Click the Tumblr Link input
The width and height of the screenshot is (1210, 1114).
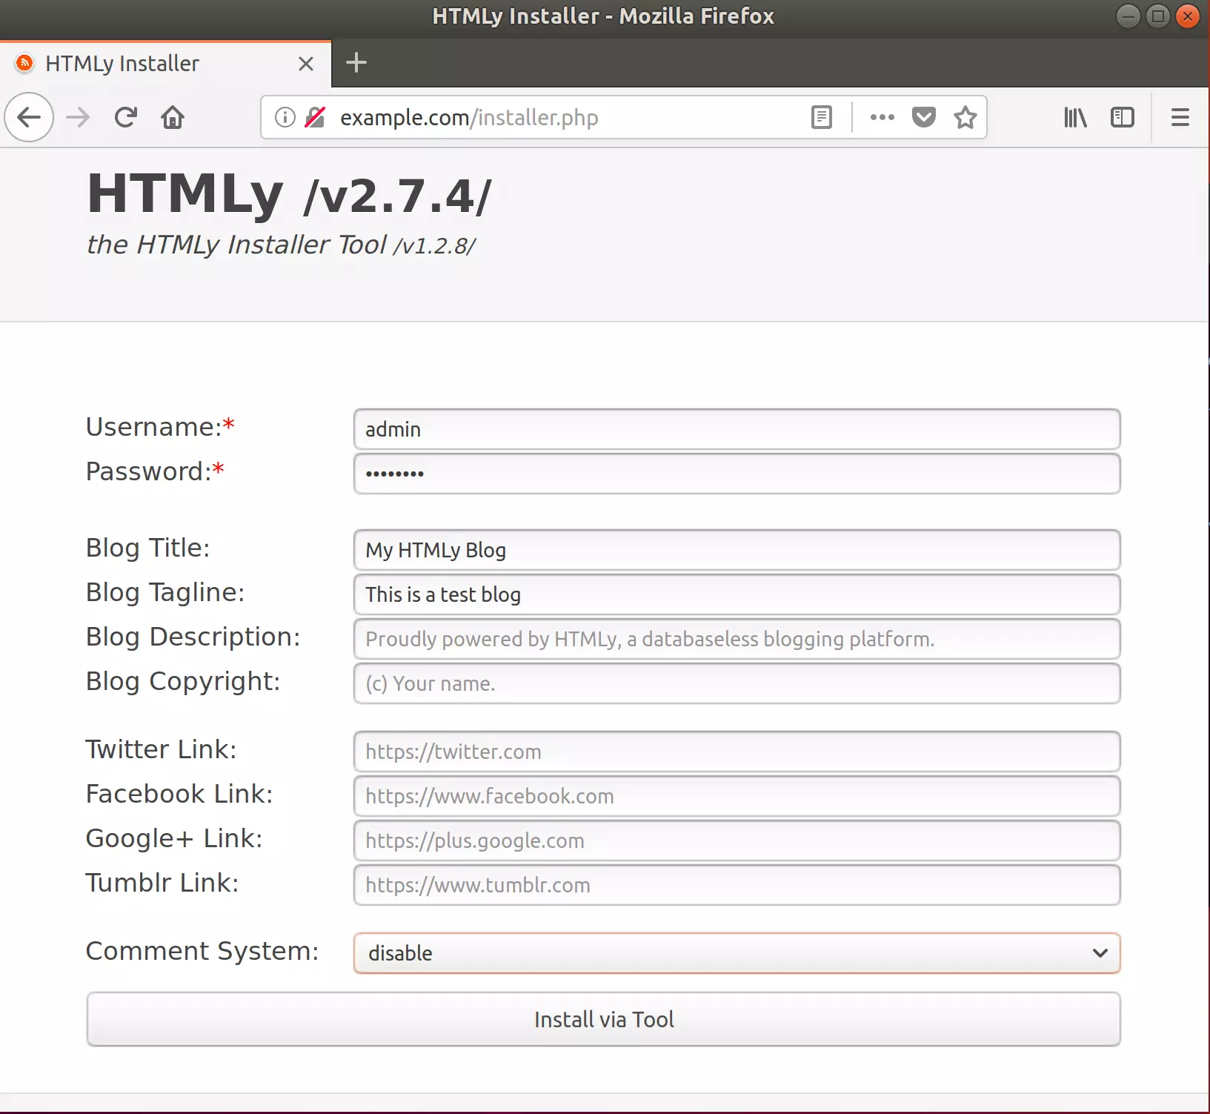737,885
